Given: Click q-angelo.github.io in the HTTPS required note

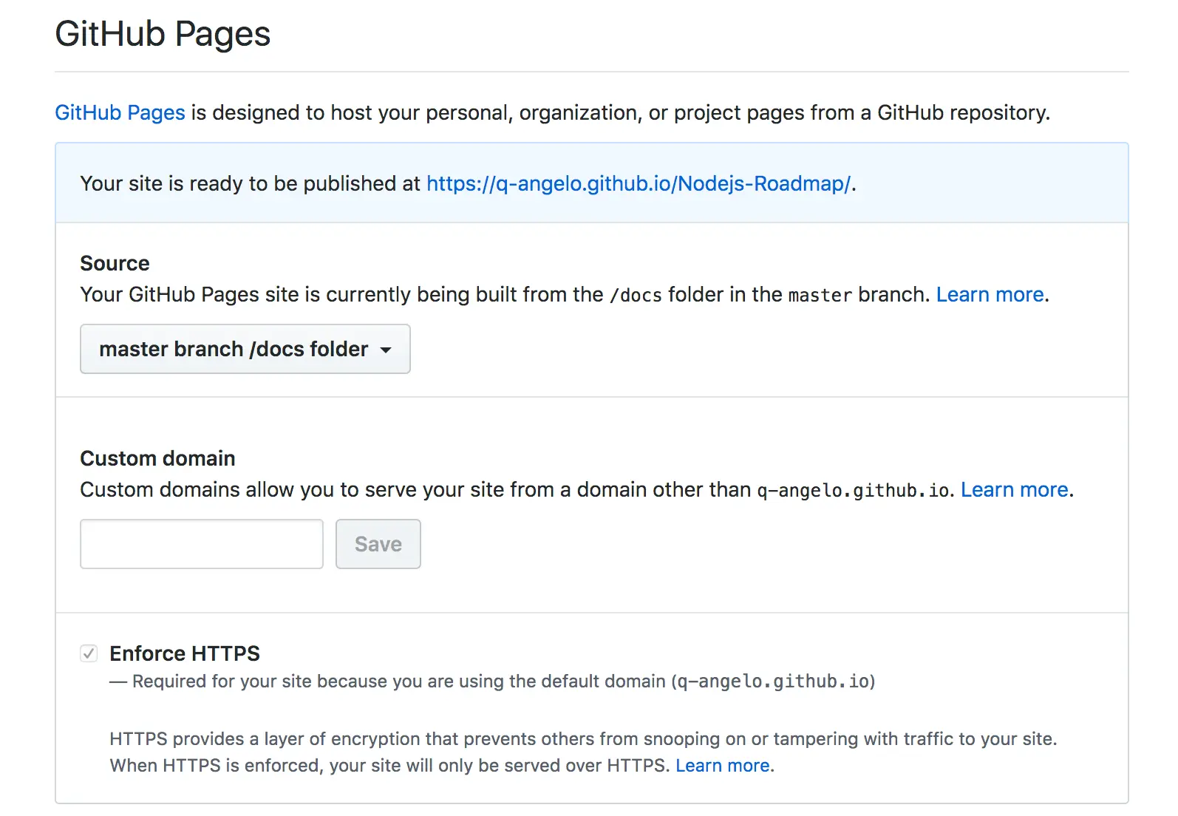Looking at the screenshot, I should (x=773, y=681).
